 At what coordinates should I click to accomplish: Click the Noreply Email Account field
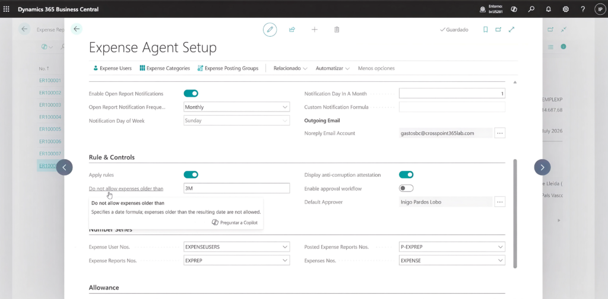click(445, 133)
